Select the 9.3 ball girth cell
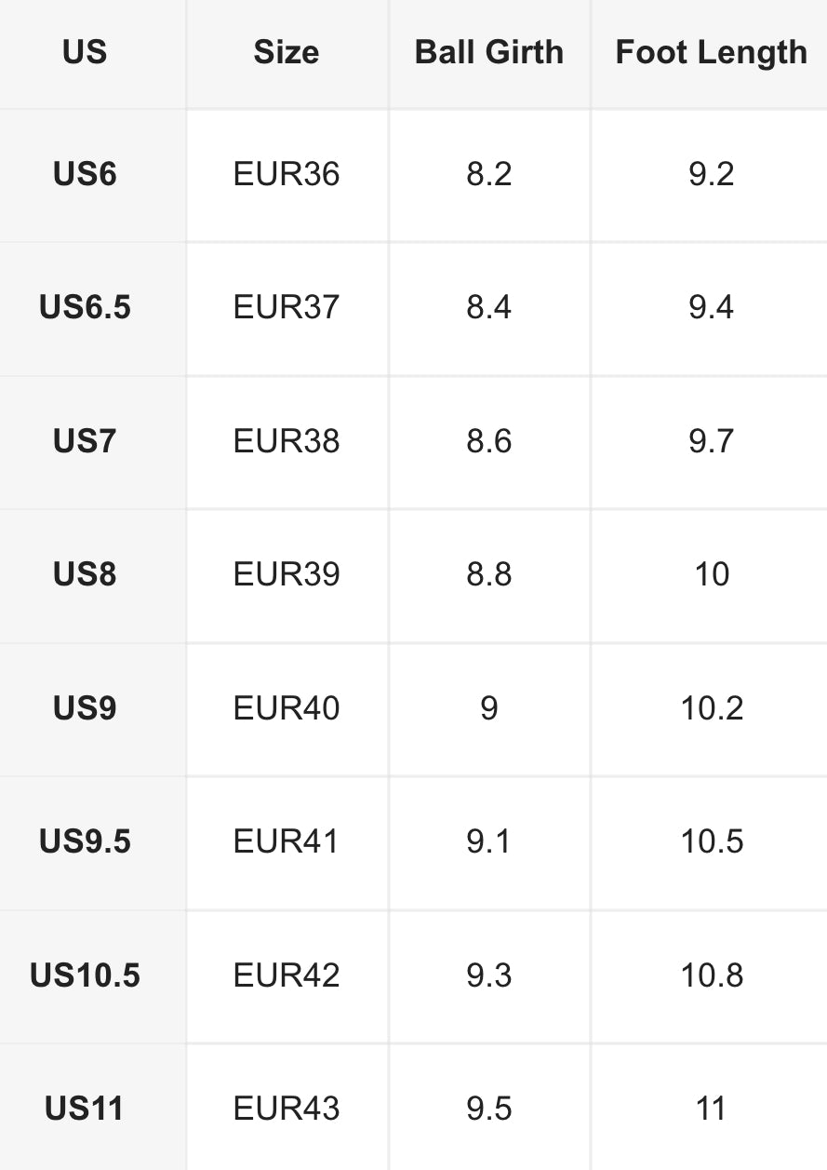This screenshot has height=1170, width=827. point(489,975)
